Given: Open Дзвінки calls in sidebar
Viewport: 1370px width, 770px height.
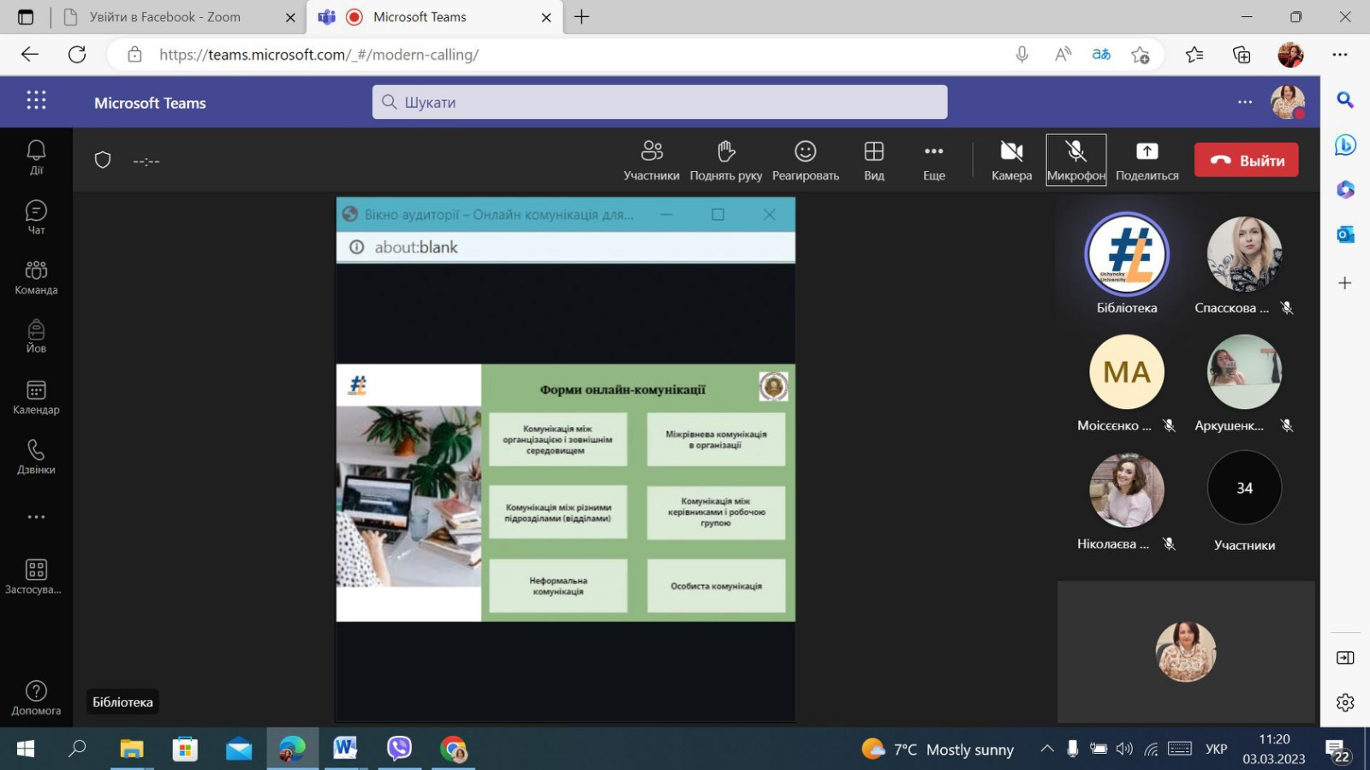Looking at the screenshot, I should pos(36,457).
